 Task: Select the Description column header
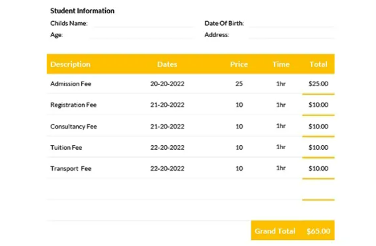click(x=70, y=64)
